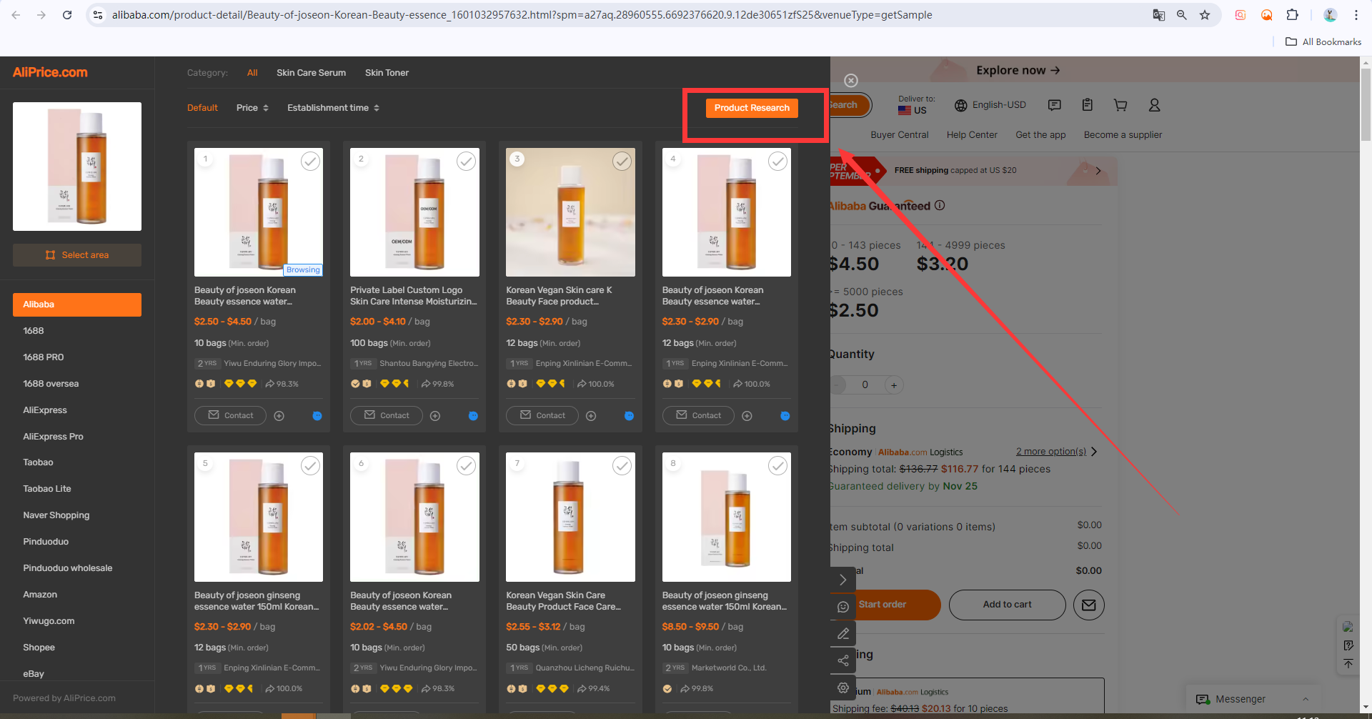Click the globe language icon
The height and width of the screenshot is (719, 1372).
[x=960, y=105]
